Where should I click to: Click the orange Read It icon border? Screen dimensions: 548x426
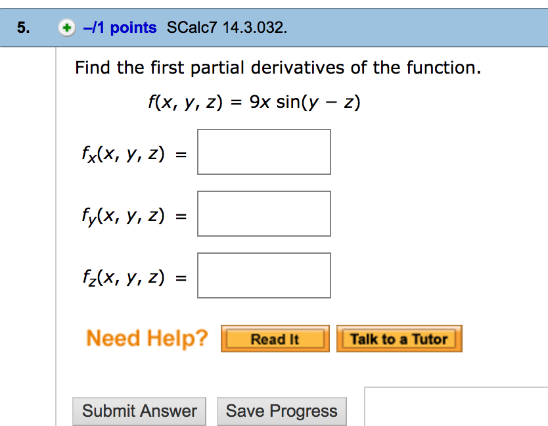(223, 338)
